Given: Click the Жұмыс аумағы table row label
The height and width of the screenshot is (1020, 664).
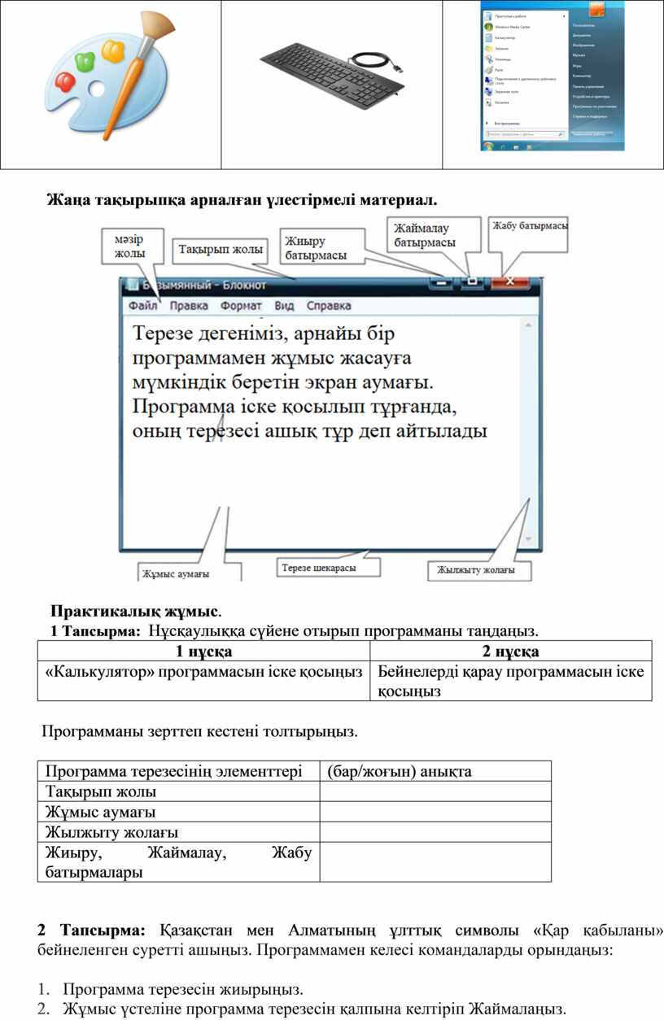Looking at the screenshot, I should coord(101,812).
